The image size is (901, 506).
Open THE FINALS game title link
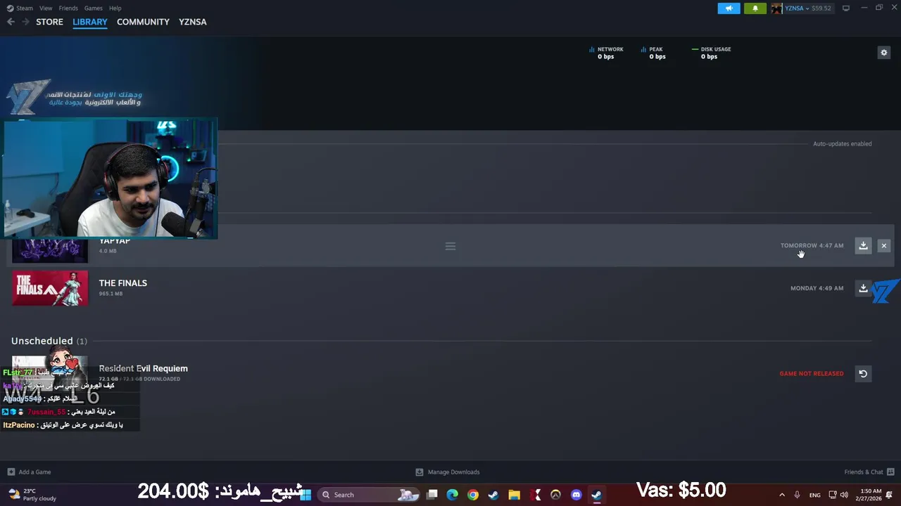(x=123, y=283)
